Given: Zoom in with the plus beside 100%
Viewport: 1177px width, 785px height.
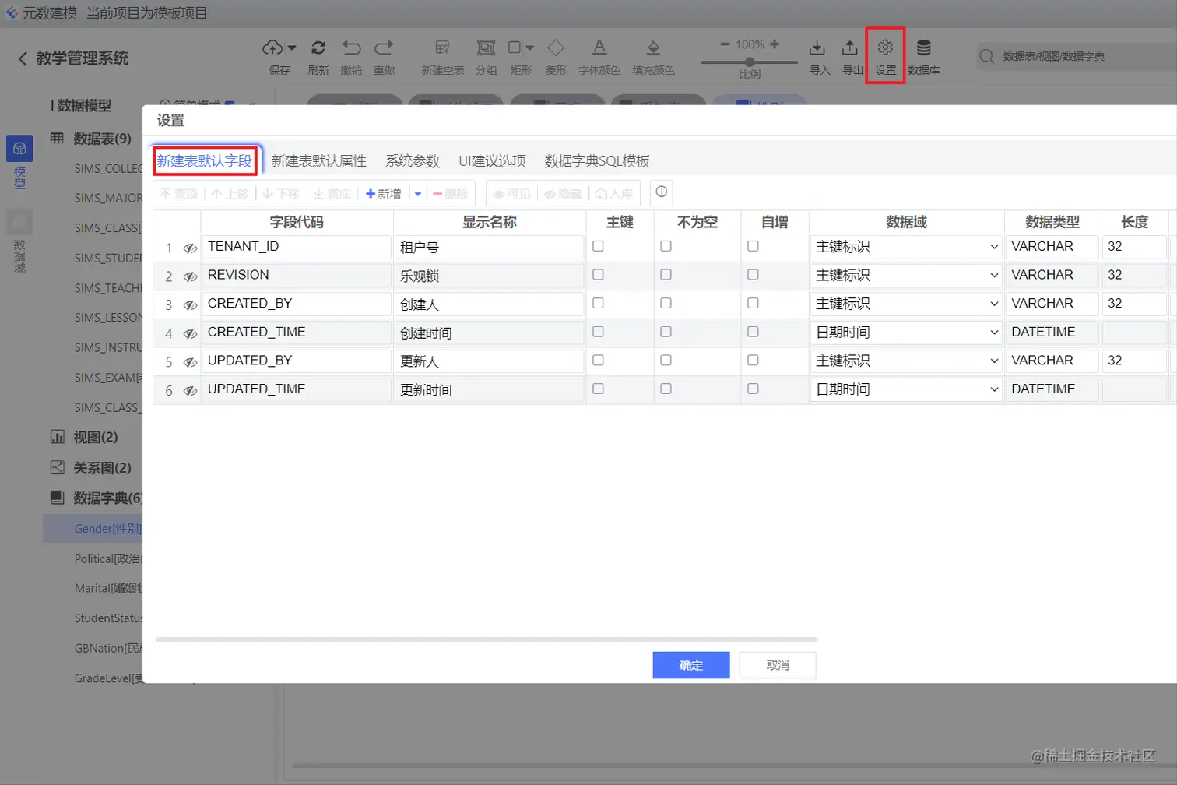Looking at the screenshot, I should tap(775, 44).
